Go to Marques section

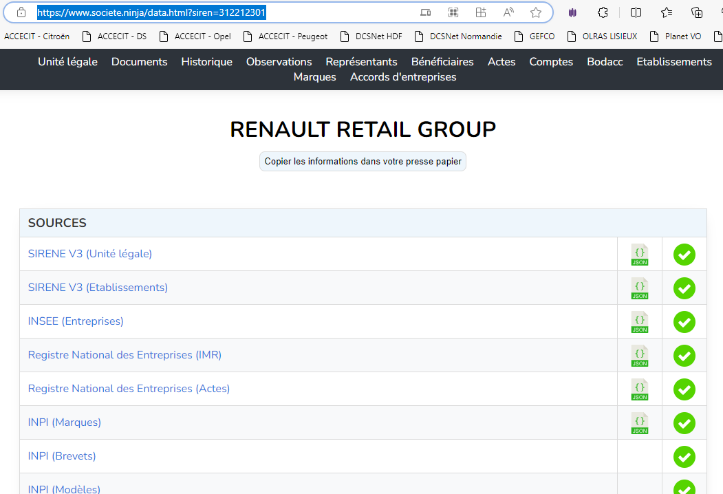(x=315, y=77)
